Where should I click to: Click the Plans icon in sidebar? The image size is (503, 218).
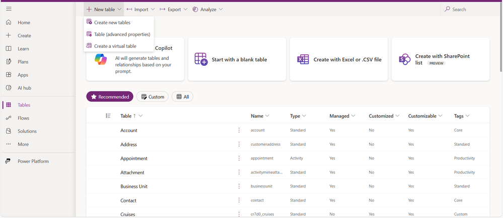coord(9,62)
